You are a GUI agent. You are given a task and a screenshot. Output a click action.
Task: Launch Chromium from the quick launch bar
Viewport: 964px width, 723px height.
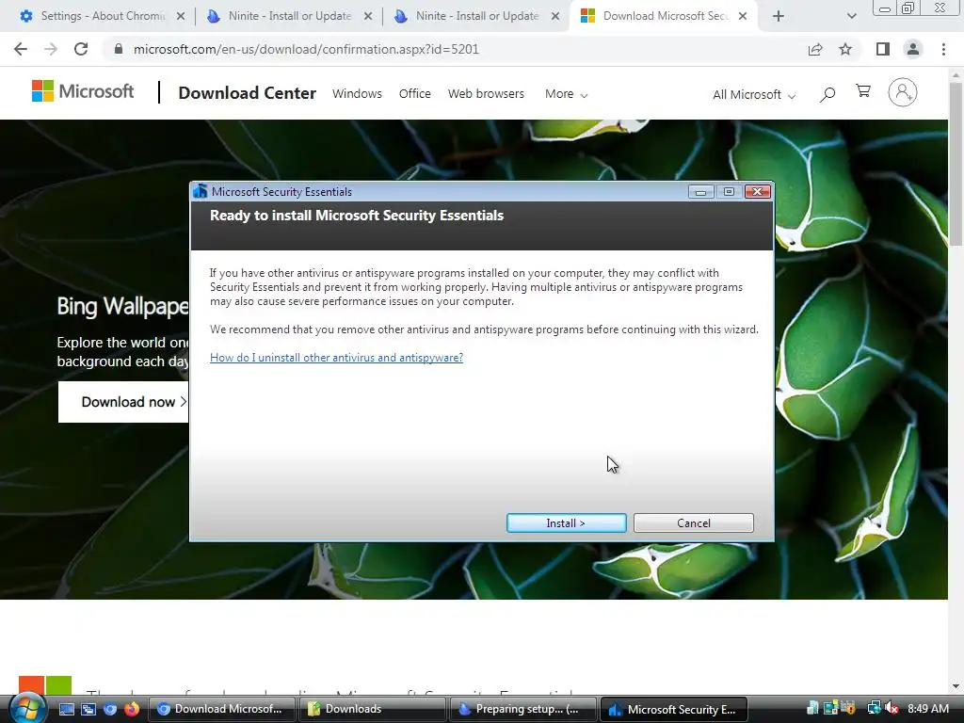[110, 709]
